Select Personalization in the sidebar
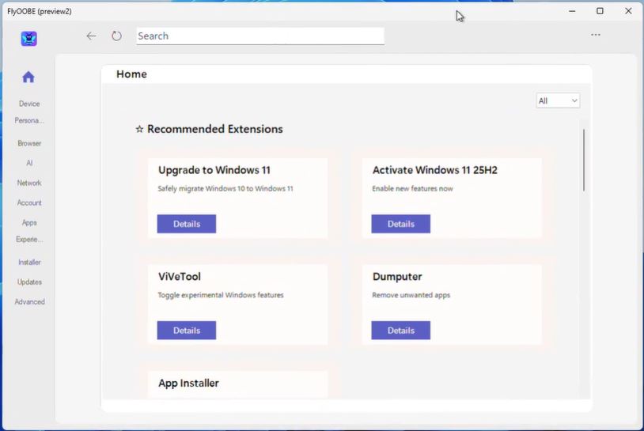This screenshot has width=644, height=431. pyautogui.click(x=29, y=121)
